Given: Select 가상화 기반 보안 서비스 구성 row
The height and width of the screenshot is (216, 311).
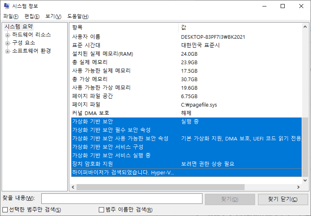Looking at the screenshot, I should coord(186,147).
